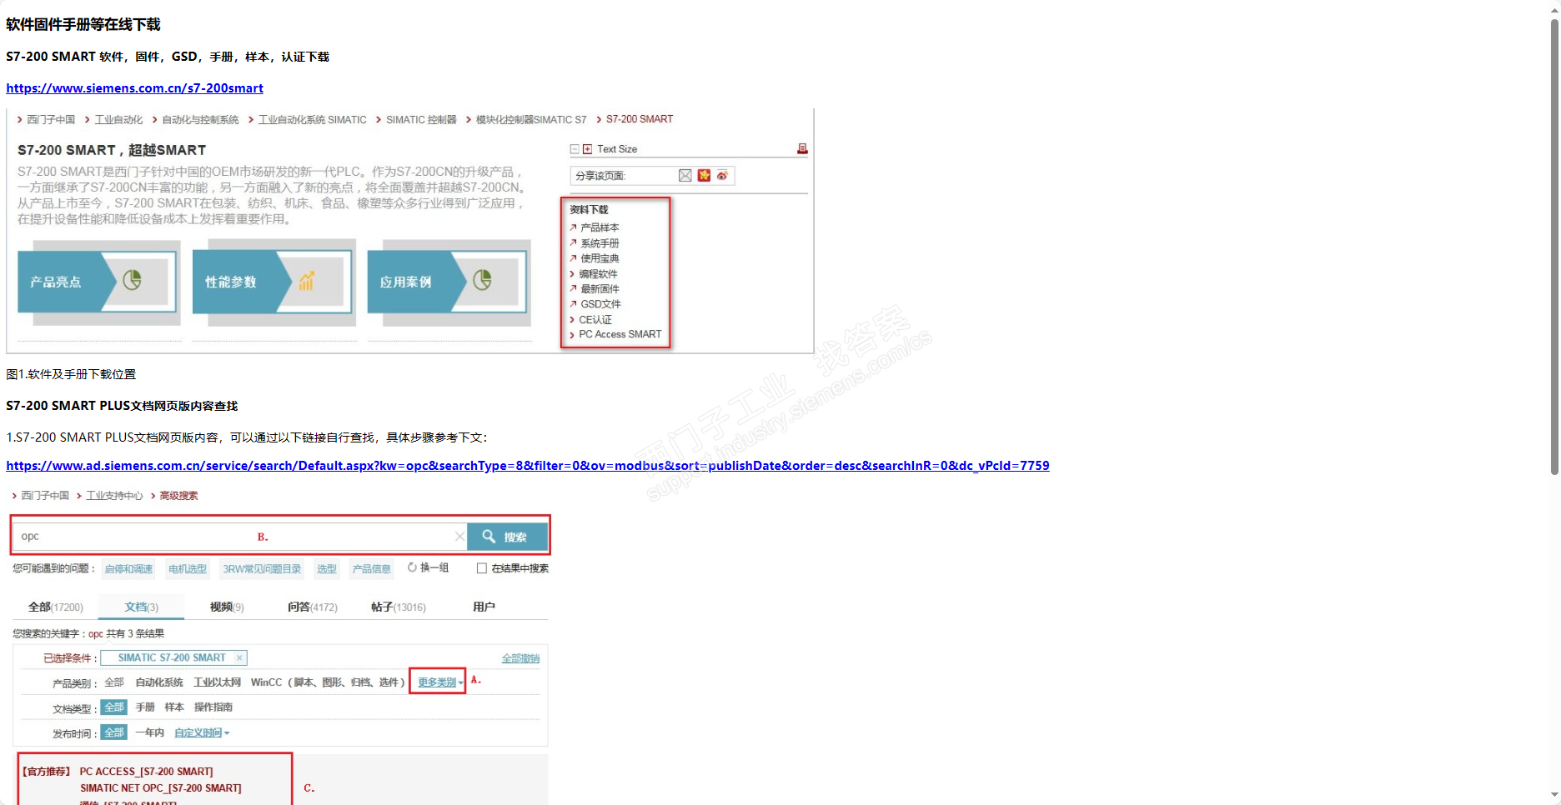Switch to the 问答(4172) results tab

pos(313,607)
